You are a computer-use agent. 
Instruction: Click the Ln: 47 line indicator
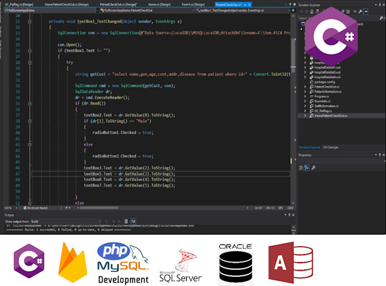click(x=258, y=208)
